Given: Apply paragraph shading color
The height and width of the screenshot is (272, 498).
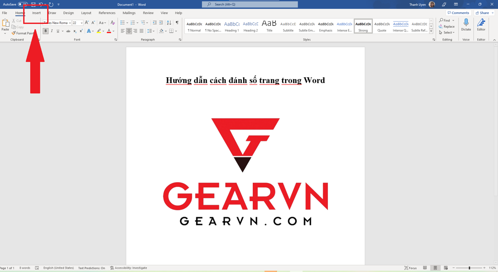Looking at the screenshot, I should coord(161,31).
